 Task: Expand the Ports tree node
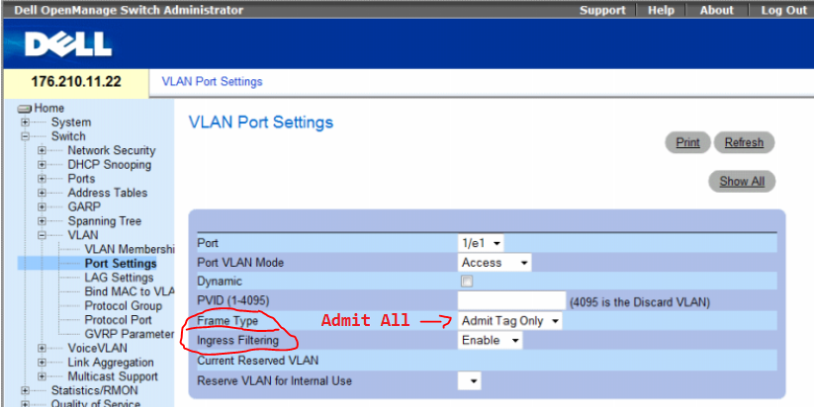(x=42, y=179)
